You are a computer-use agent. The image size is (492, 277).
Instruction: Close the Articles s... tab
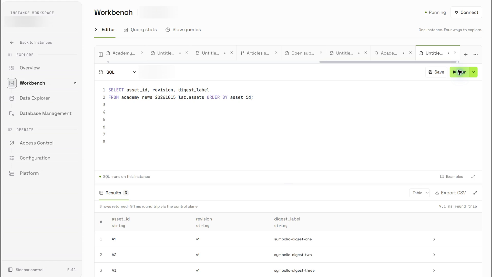tap(276, 53)
